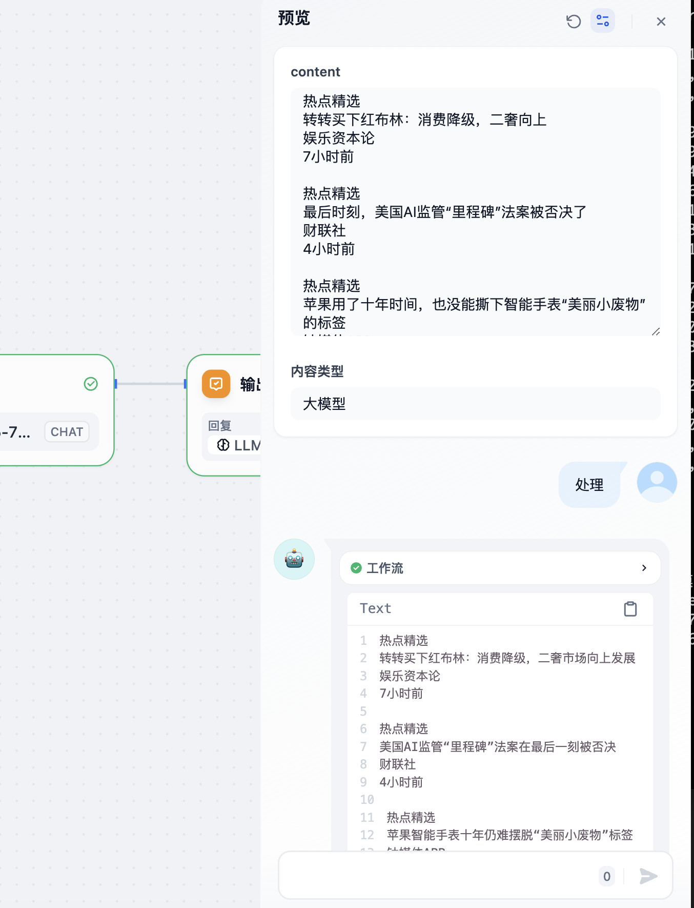Click output line 4小时前 in Text block
The width and height of the screenshot is (694, 908).
pos(401,782)
